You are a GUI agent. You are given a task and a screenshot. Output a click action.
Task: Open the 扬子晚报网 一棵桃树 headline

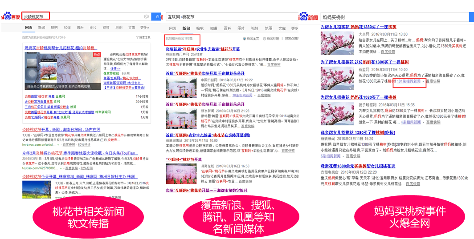pos(358,97)
